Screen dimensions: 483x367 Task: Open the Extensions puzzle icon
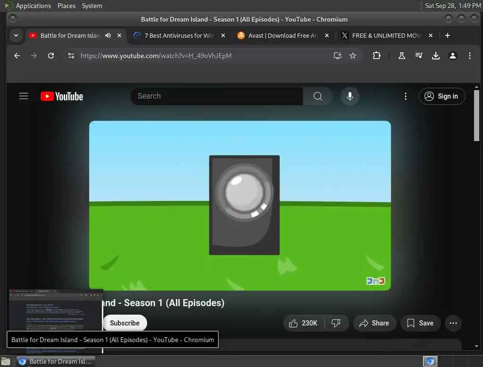point(376,56)
